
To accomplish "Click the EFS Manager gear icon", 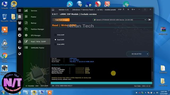I will tap(26, 35).
